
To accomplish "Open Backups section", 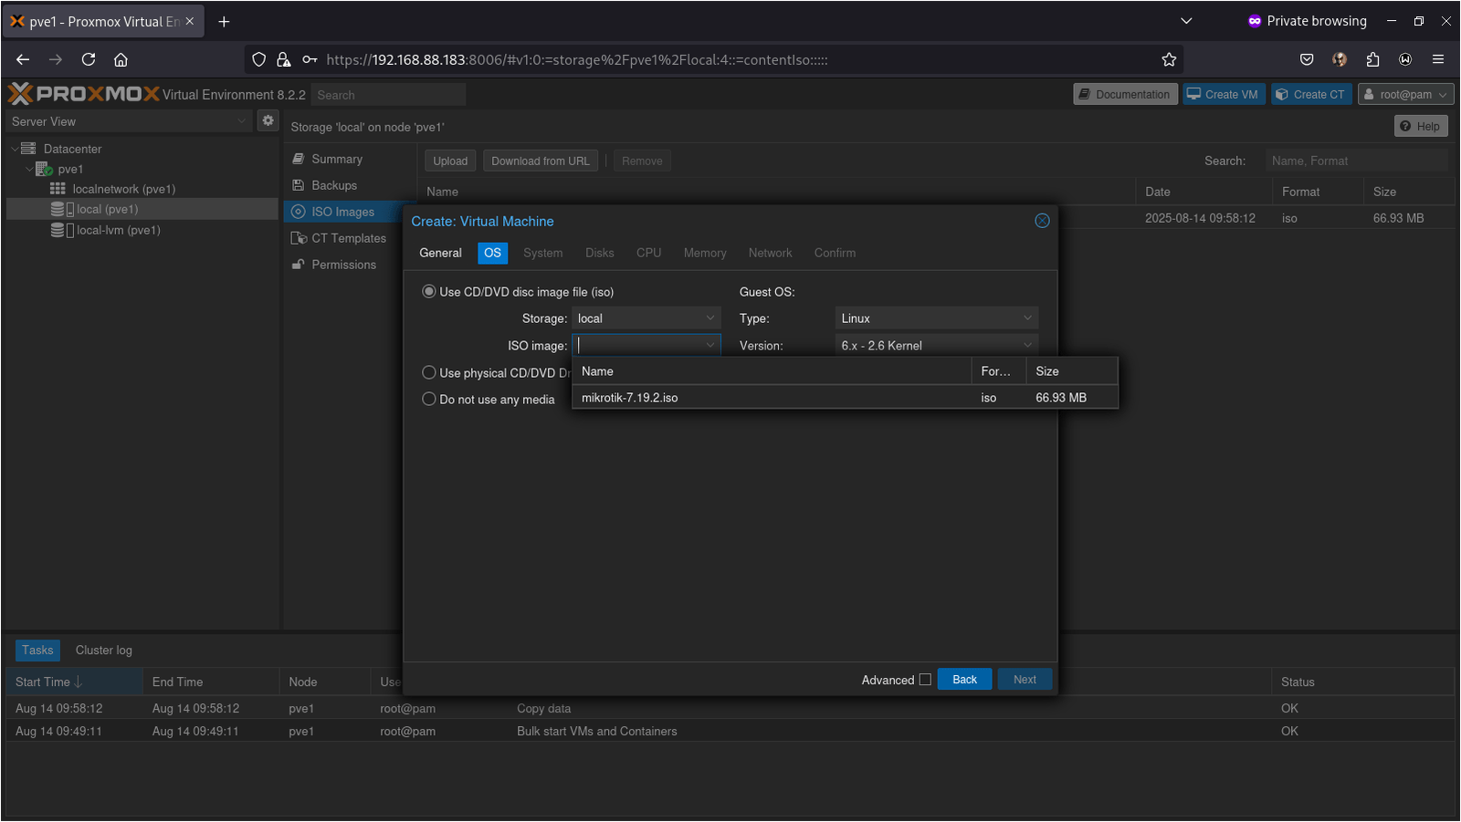I will click(x=334, y=185).
